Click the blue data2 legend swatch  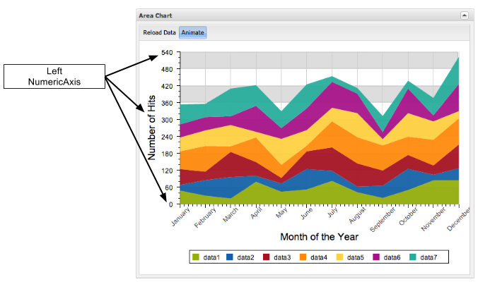click(229, 258)
